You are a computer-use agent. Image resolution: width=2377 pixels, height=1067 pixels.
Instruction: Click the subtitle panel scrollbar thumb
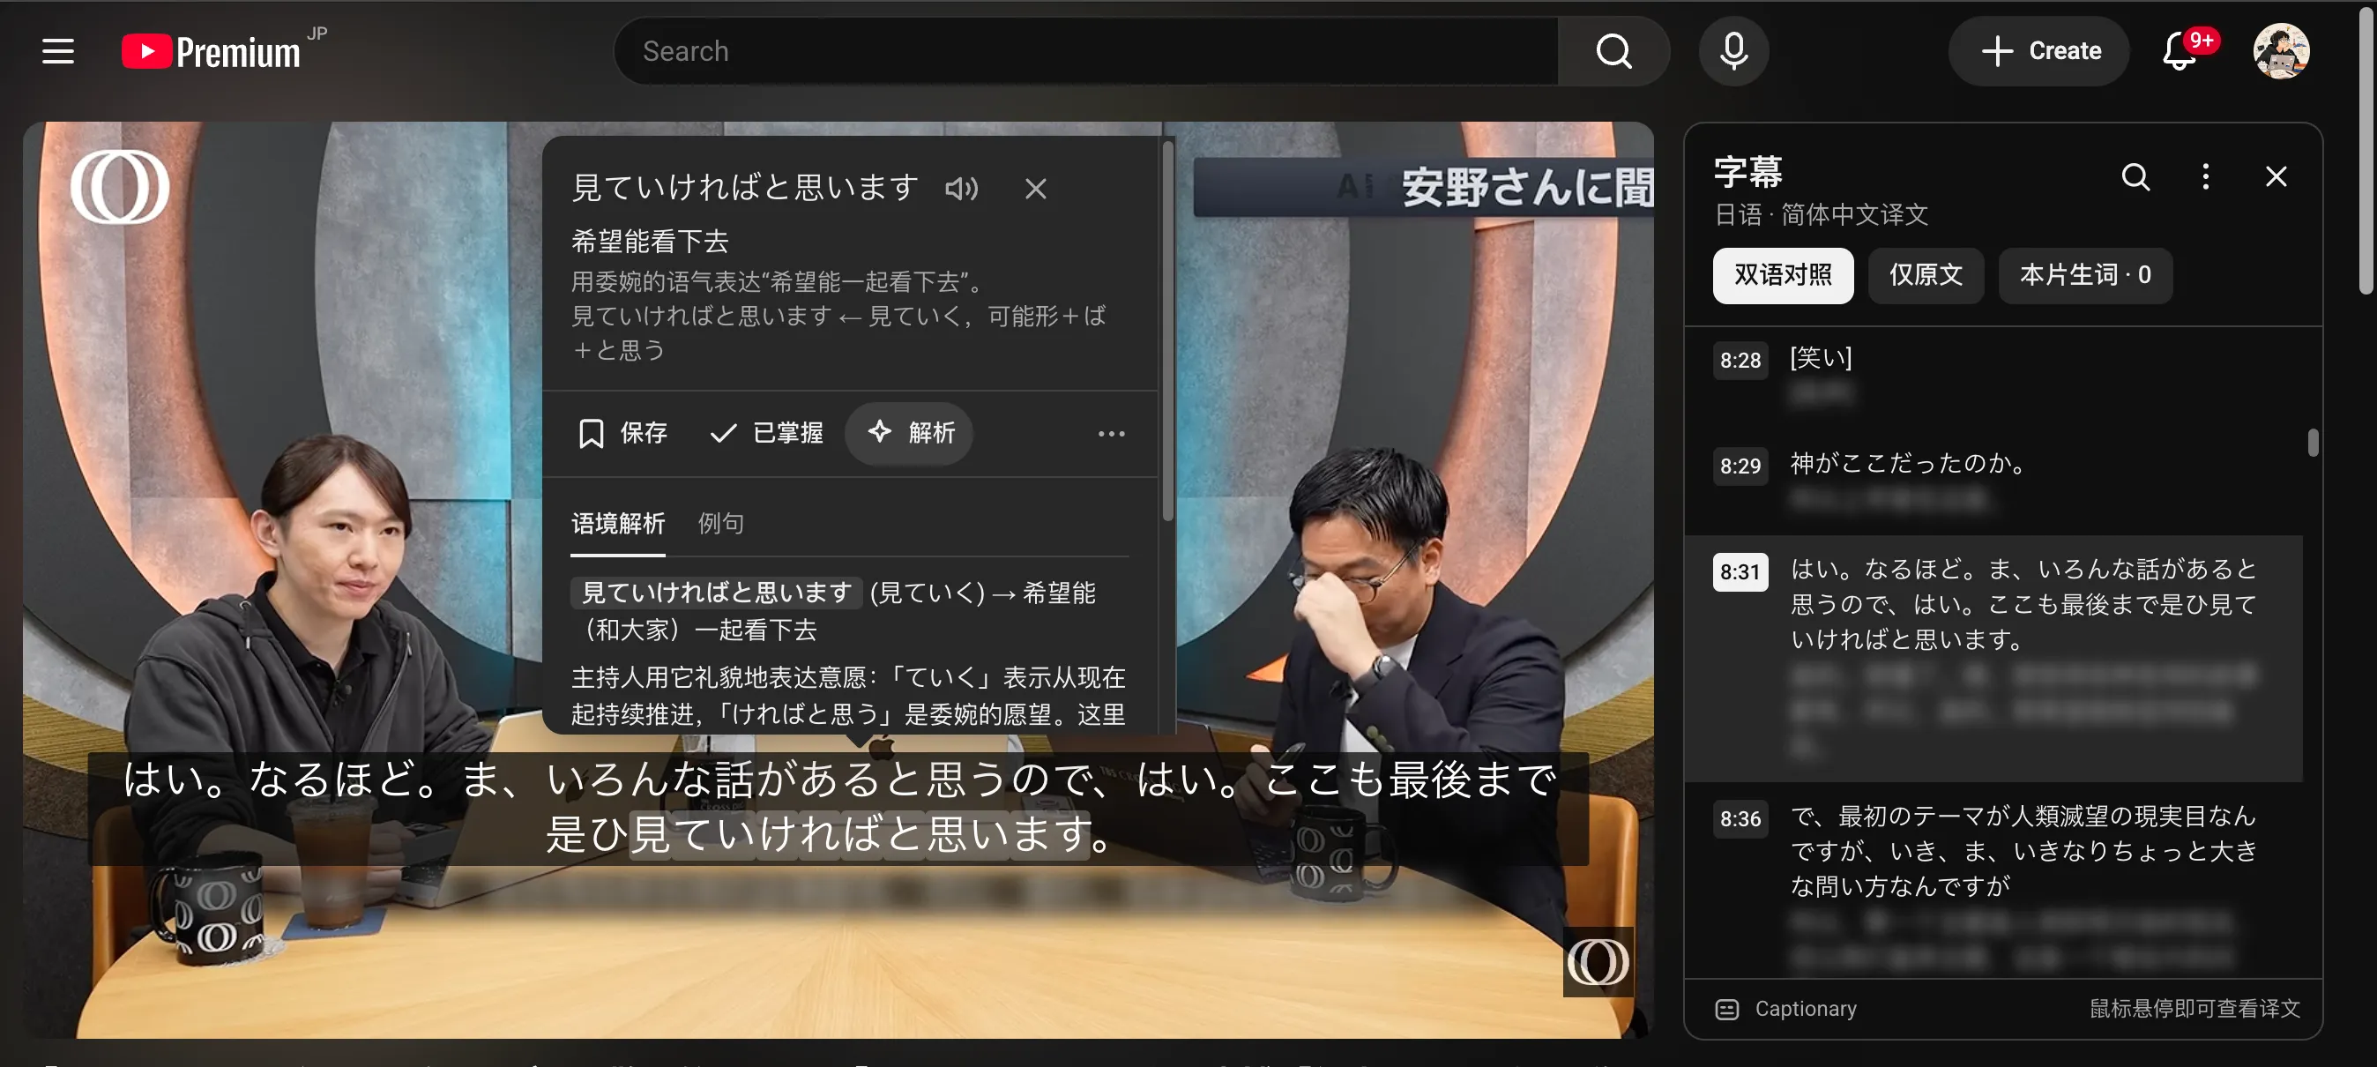pyautogui.click(x=2313, y=442)
